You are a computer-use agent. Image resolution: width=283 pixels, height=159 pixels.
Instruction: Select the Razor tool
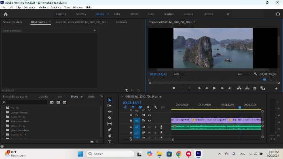coord(110,118)
